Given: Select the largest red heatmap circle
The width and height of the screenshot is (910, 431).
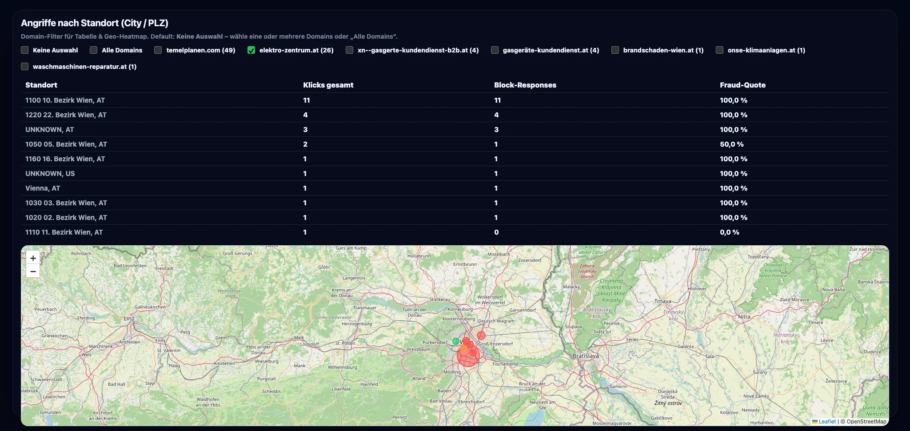Looking at the screenshot, I should tap(468, 355).
